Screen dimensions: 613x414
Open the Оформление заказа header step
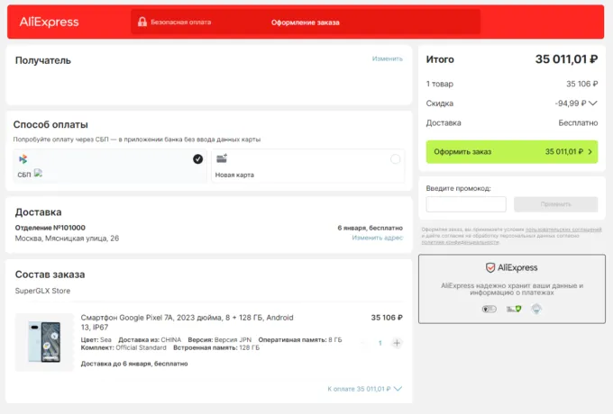[305, 22]
